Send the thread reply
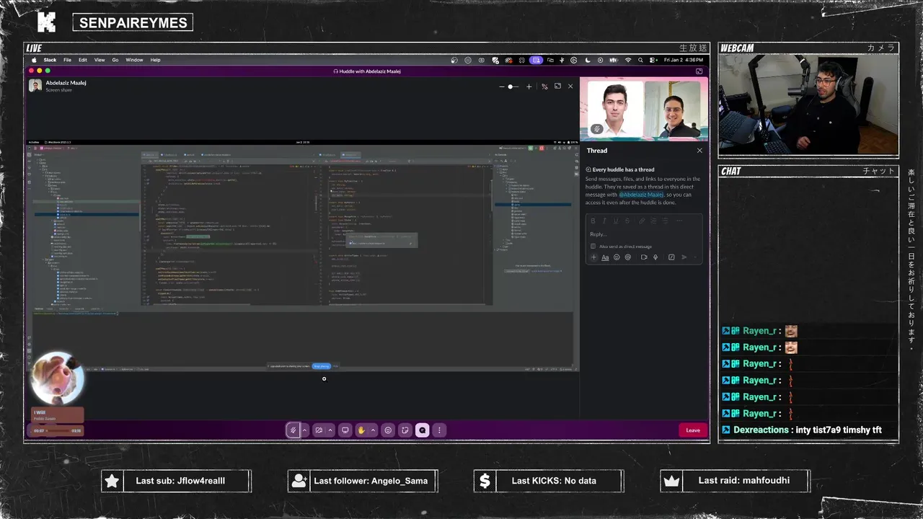The height and width of the screenshot is (519, 923). [684, 257]
